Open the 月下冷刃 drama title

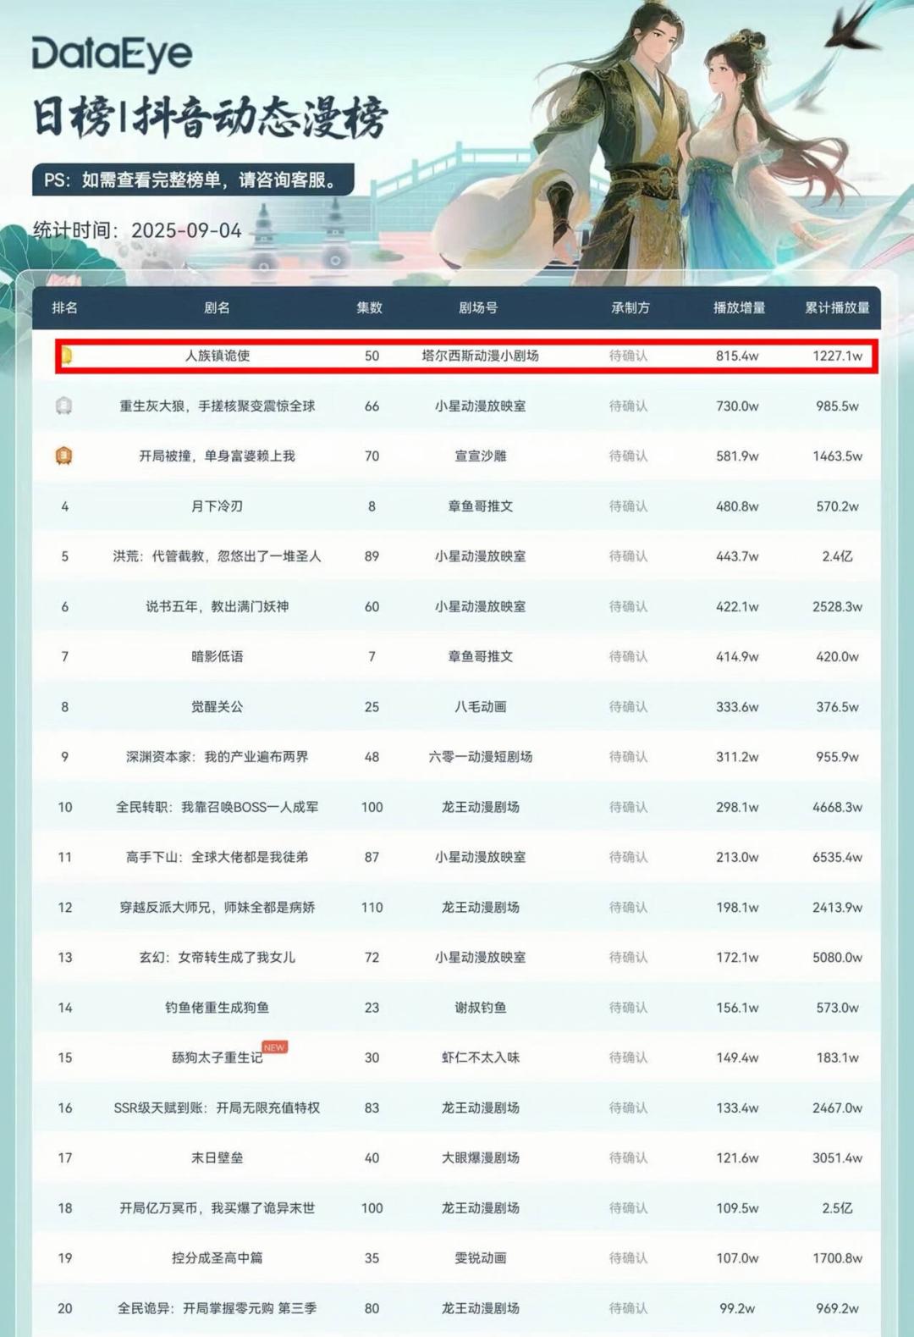tap(217, 506)
